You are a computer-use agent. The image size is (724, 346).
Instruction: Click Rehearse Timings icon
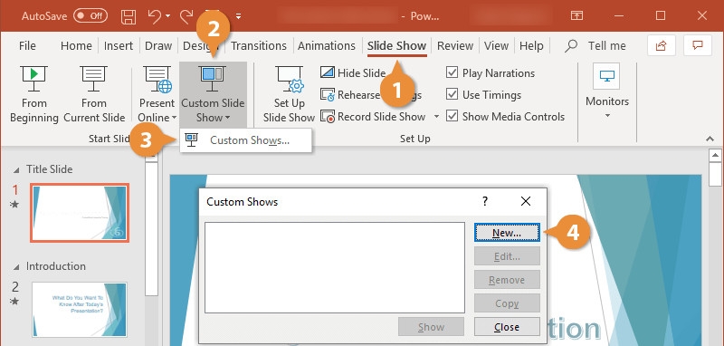tap(328, 95)
